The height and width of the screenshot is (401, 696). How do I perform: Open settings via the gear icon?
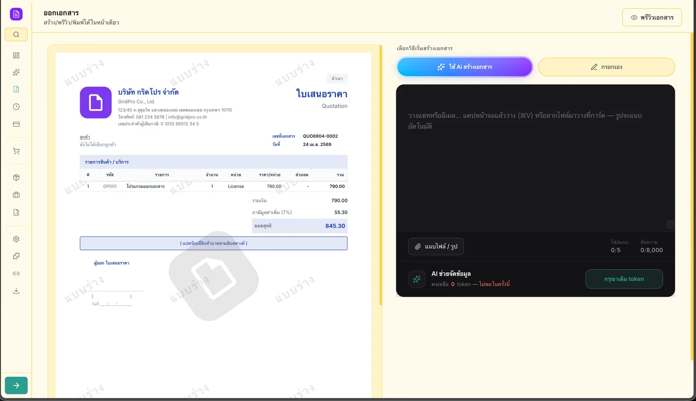pyautogui.click(x=16, y=239)
